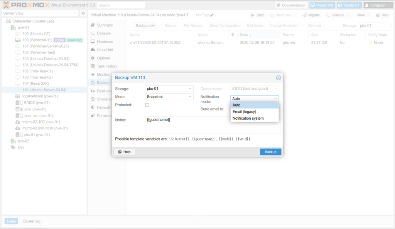Click the Help button in dialog
The width and height of the screenshot is (395, 229).
[124, 152]
